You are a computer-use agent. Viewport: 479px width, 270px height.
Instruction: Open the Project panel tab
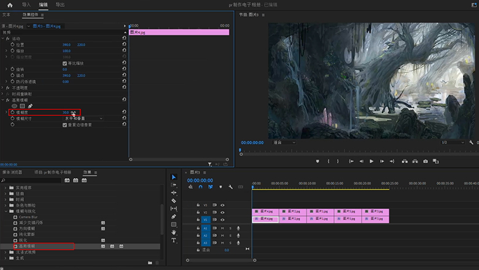click(53, 172)
